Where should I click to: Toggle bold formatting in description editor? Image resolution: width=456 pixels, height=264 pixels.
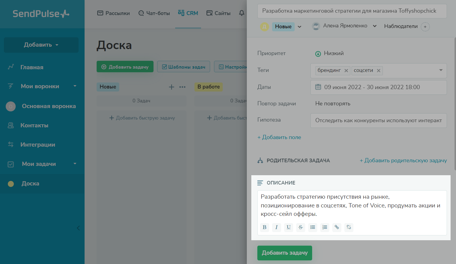point(265,227)
